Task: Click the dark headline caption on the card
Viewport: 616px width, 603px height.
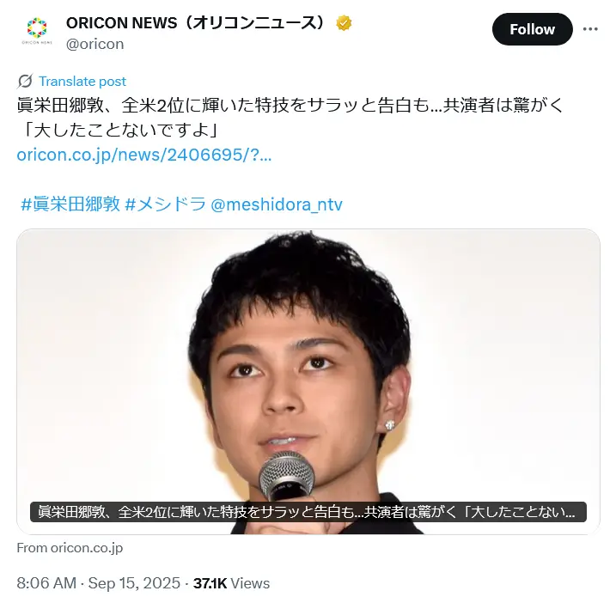Action: [x=308, y=512]
